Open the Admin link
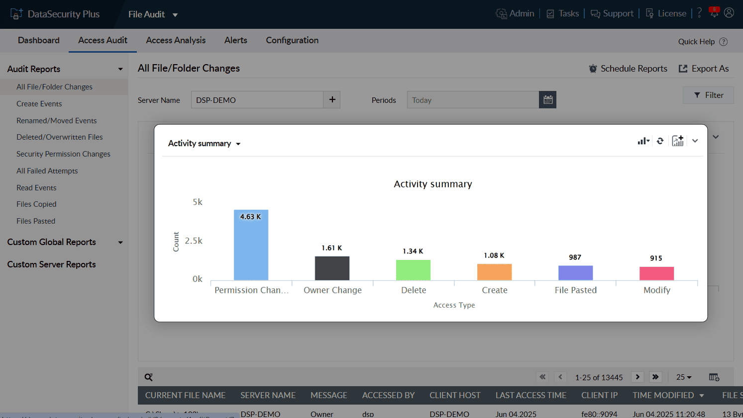 (x=522, y=13)
